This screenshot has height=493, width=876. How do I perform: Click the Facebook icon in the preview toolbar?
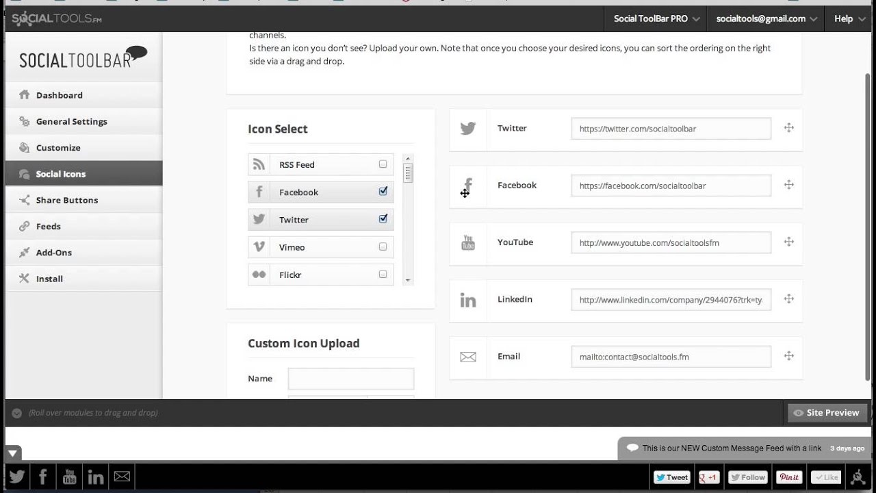pos(43,477)
